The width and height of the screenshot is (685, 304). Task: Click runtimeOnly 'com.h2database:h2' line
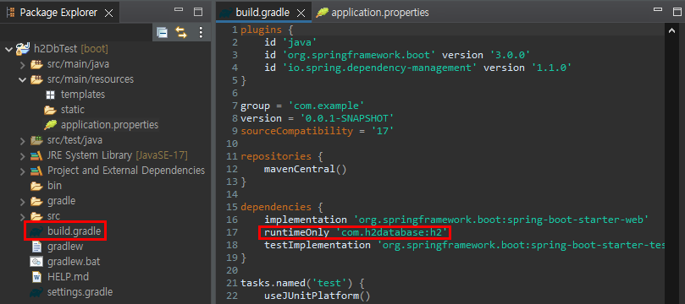356,232
